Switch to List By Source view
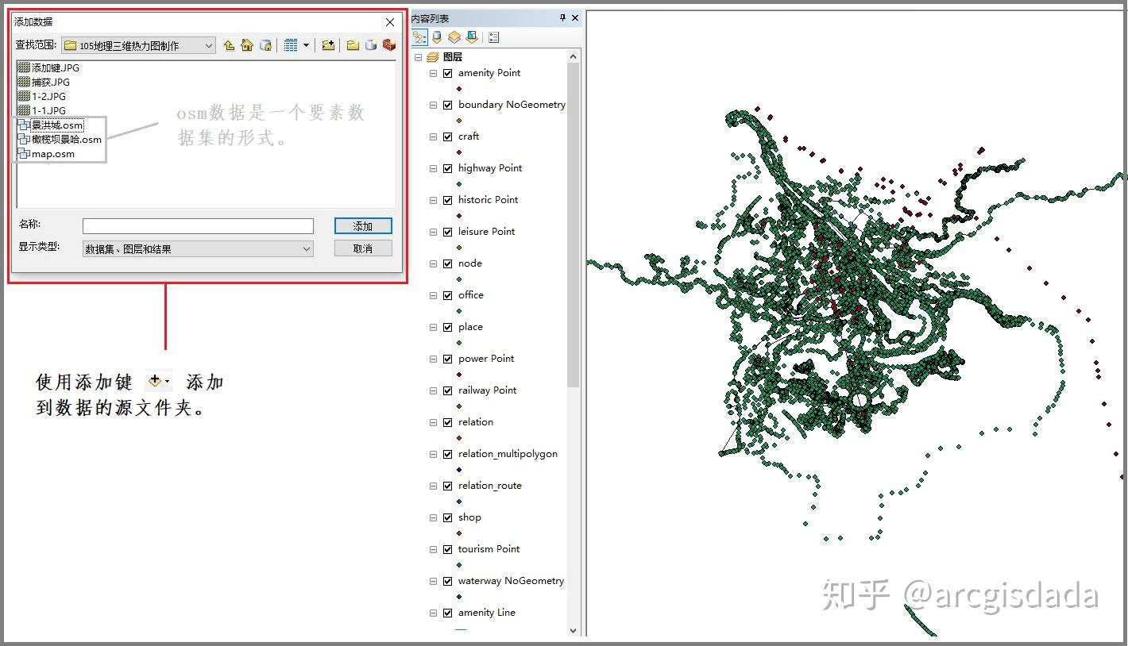1128x646 pixels. pos(436,37)
